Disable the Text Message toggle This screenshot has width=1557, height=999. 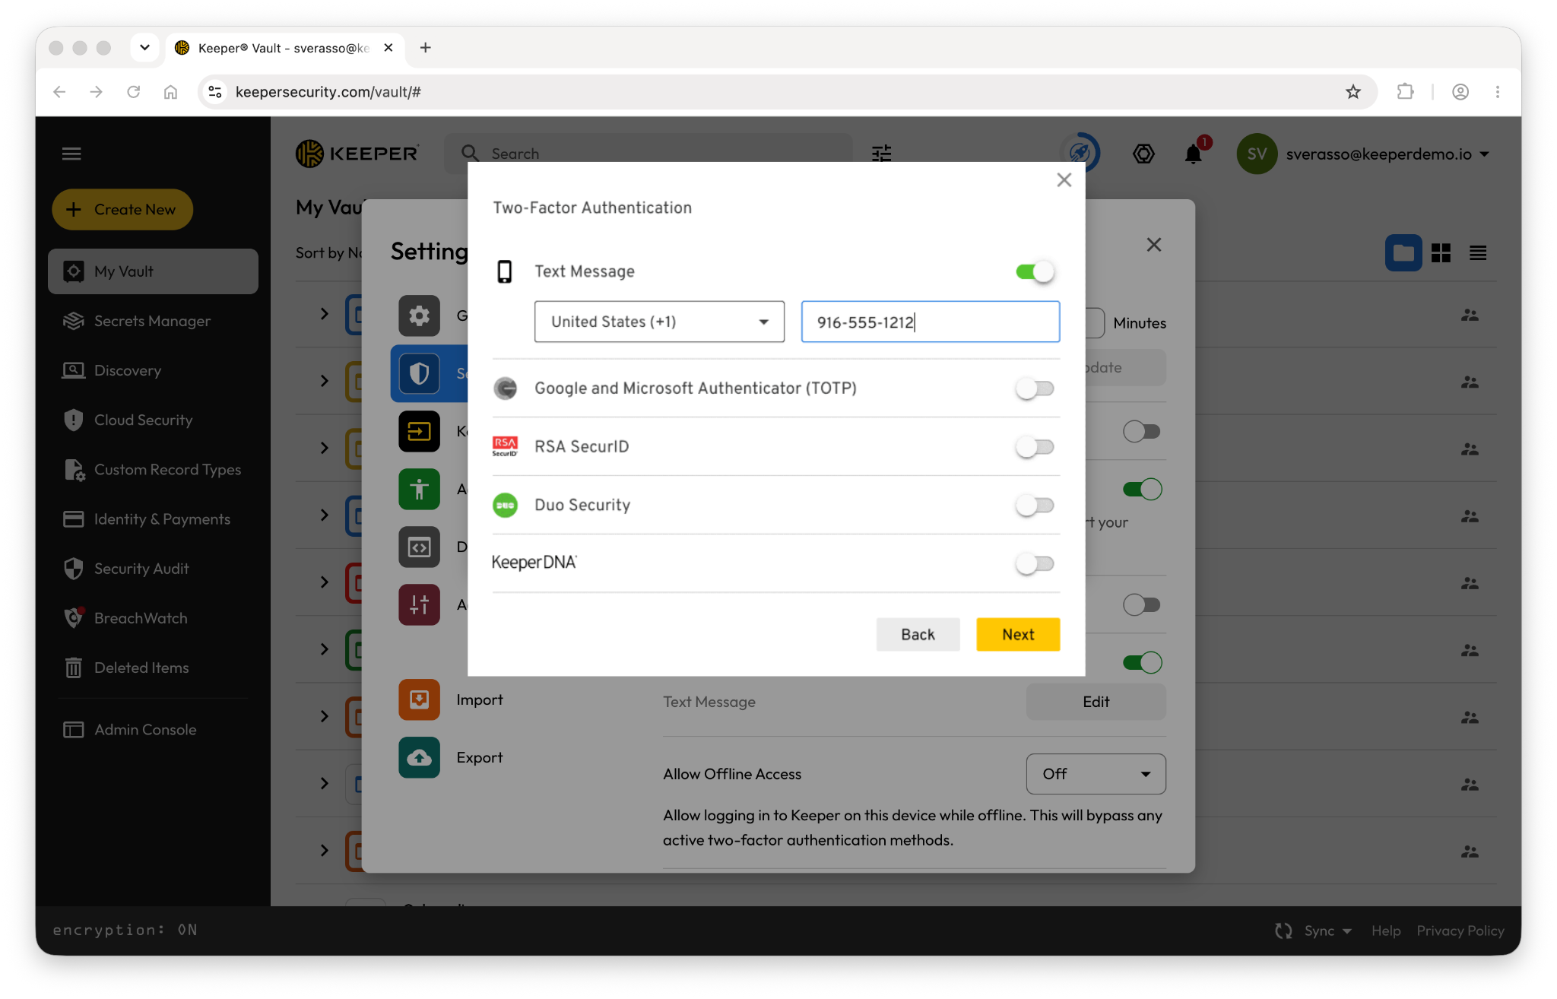point(1035,271)
